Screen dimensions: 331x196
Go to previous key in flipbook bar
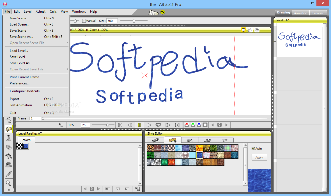(x=213, y=125)
